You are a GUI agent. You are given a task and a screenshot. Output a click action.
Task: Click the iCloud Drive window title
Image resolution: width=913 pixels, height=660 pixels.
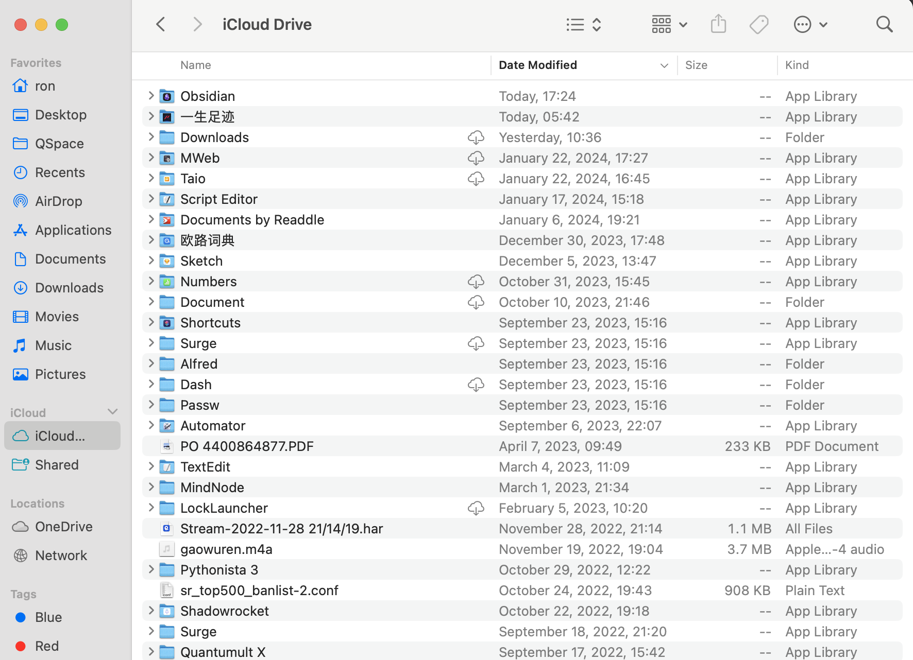coord(267,24)
